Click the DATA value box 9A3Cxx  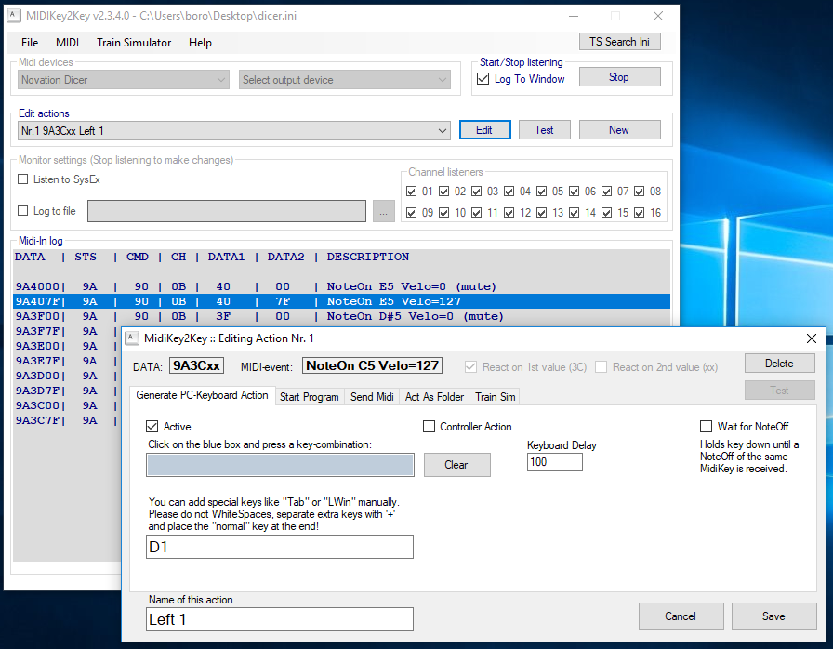(196, 366)
